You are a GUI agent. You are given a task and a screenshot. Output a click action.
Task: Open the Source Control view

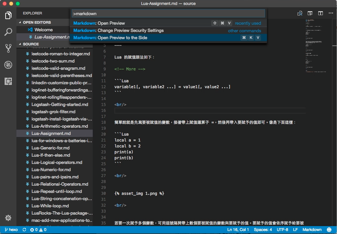tap(8, 48)
